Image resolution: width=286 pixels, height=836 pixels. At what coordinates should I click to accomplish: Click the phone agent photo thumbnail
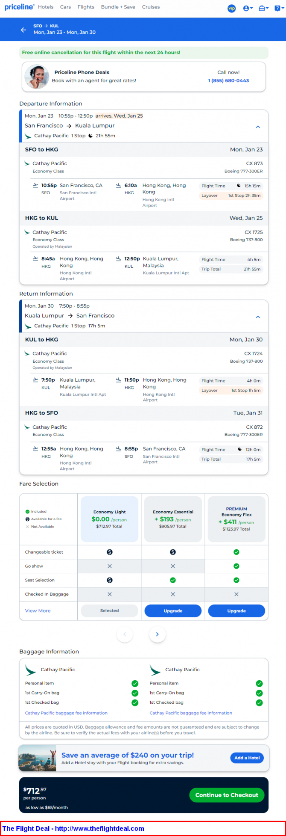(x=37, y=77)
